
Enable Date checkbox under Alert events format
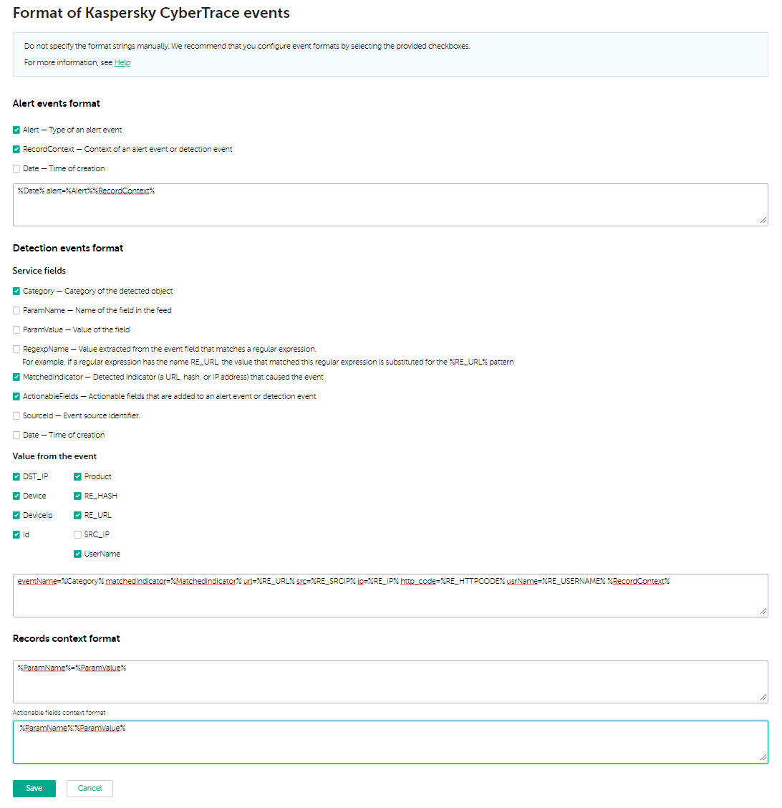click(x=16, y=169)
